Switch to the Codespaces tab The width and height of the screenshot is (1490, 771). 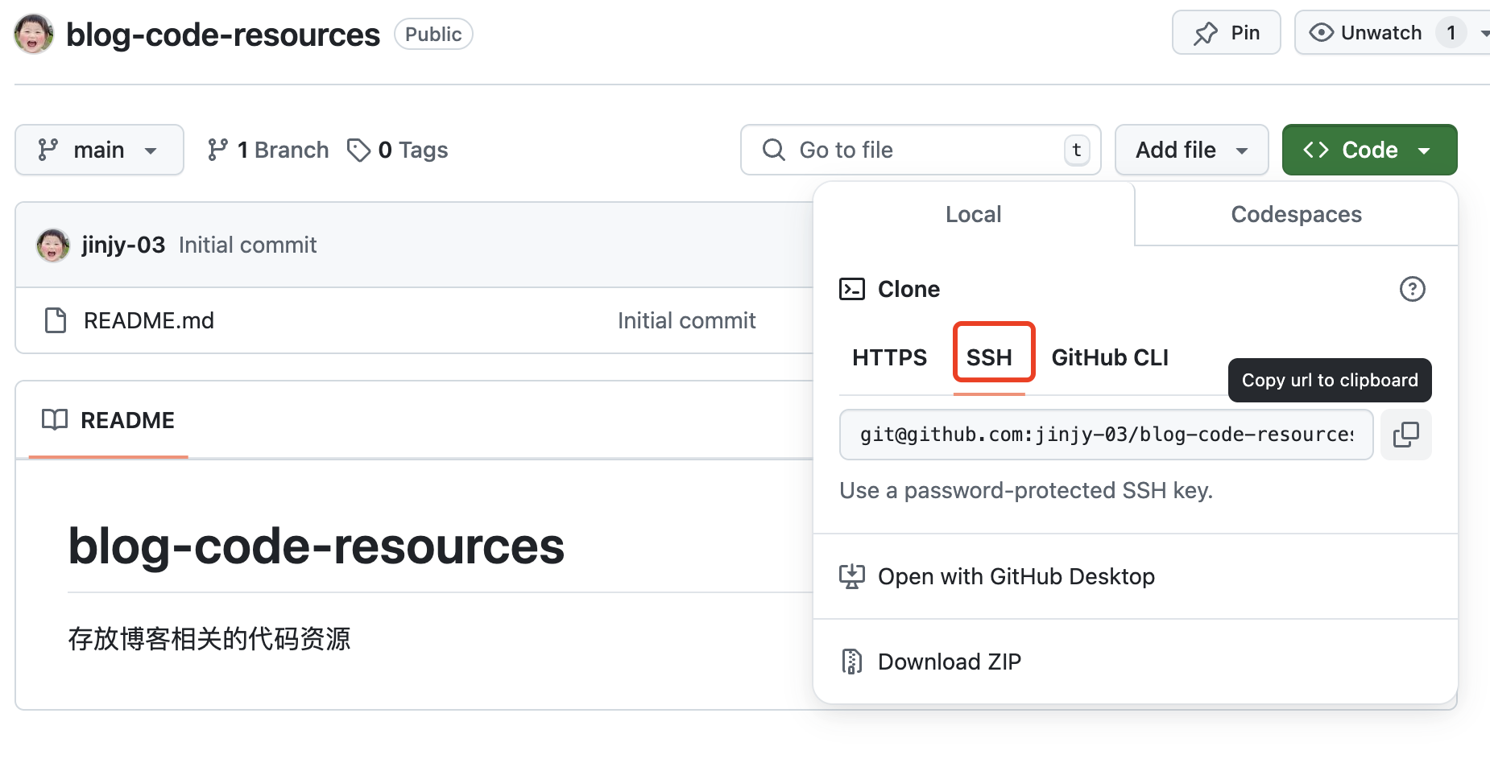1296,214
